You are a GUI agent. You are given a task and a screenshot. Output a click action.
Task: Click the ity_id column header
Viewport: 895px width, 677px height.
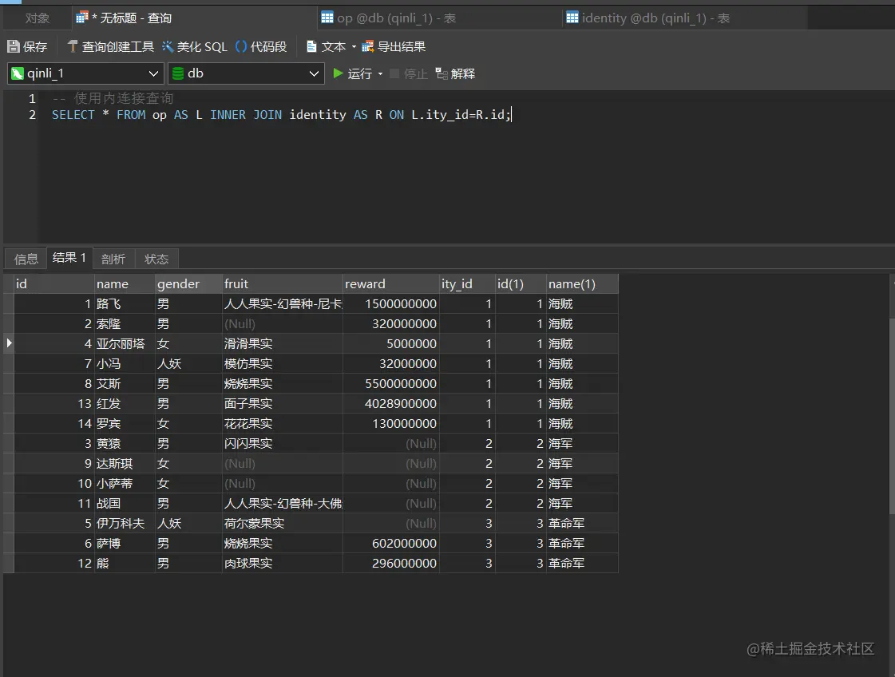[467, 283]
